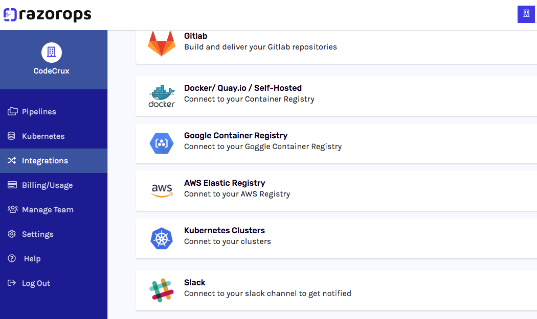Navigate to Manage Team
Viewport: 537px width, 319px height.
(48, 210)
